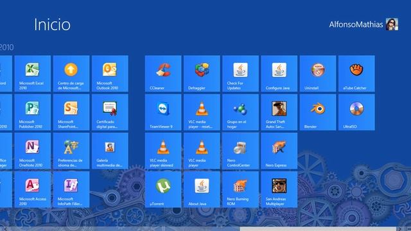Launch Grand Theft Auto San Andreas tile

coord(279,112)
